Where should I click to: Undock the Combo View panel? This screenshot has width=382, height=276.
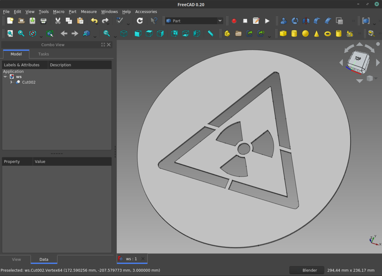tap(103, 45)
